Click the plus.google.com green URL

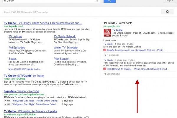112,26
